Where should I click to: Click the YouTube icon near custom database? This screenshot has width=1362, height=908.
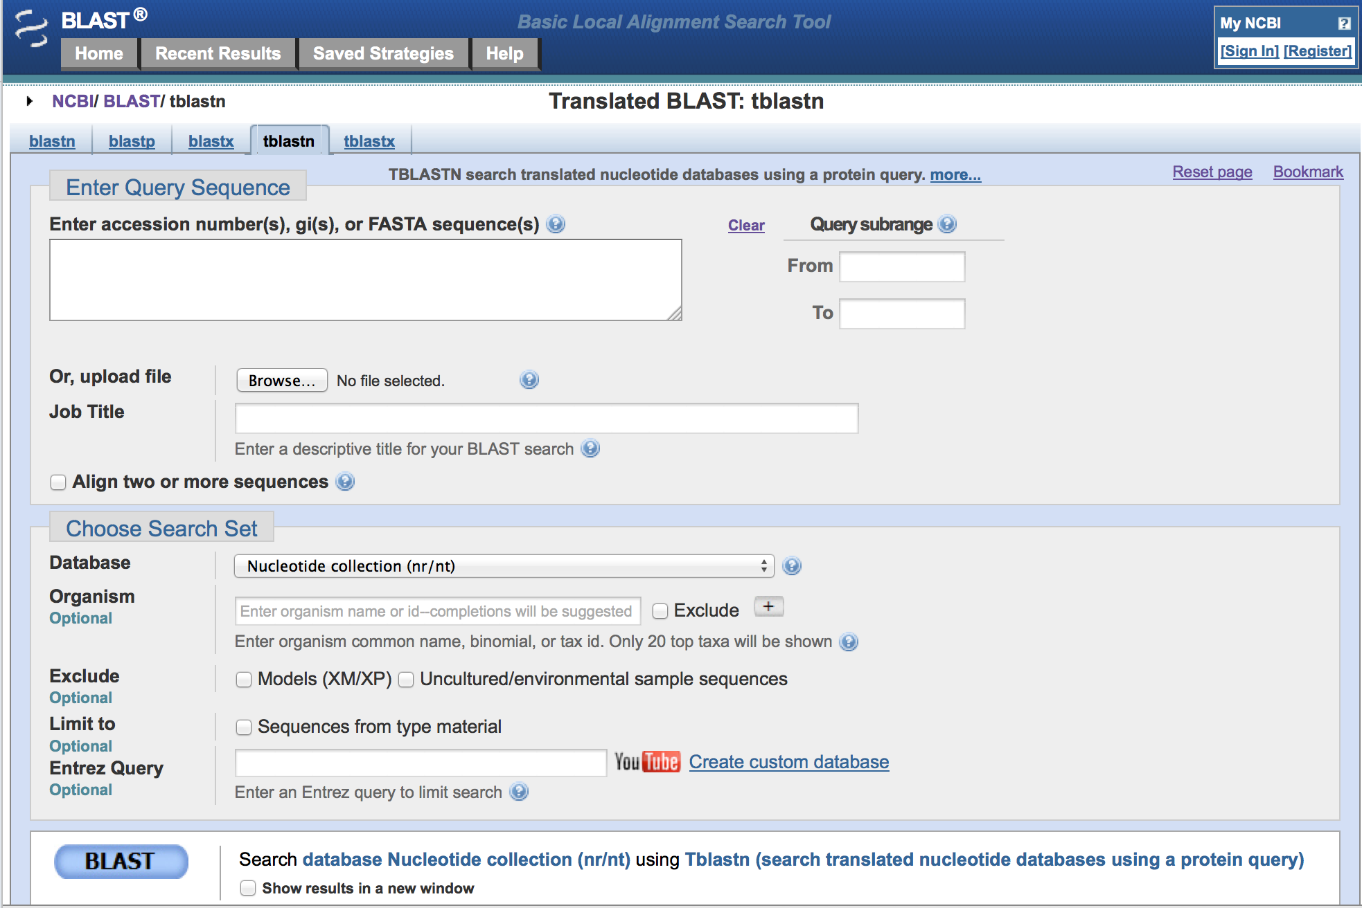648,762
